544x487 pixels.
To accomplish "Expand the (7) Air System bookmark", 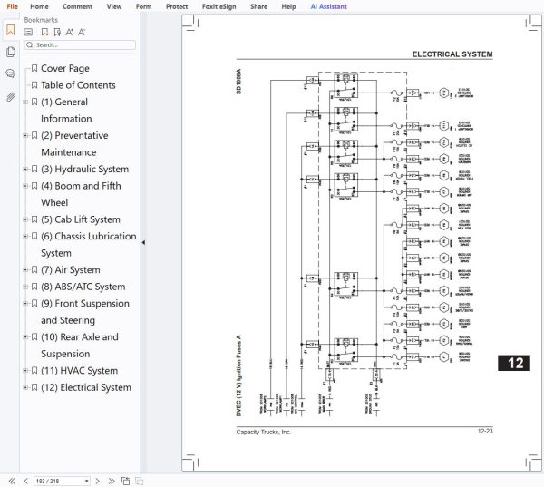I will (x=25, y=269).
